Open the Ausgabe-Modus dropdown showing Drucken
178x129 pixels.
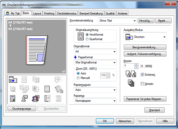[x=145, y=37]
